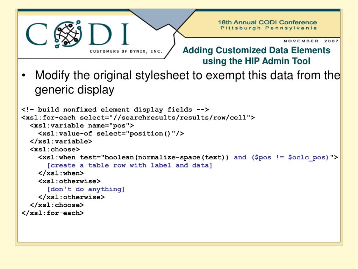Click blue text 'and ($pos != $oclc_pos)'
This screenshot has height=269, width=358.
(x=281, y=158)
